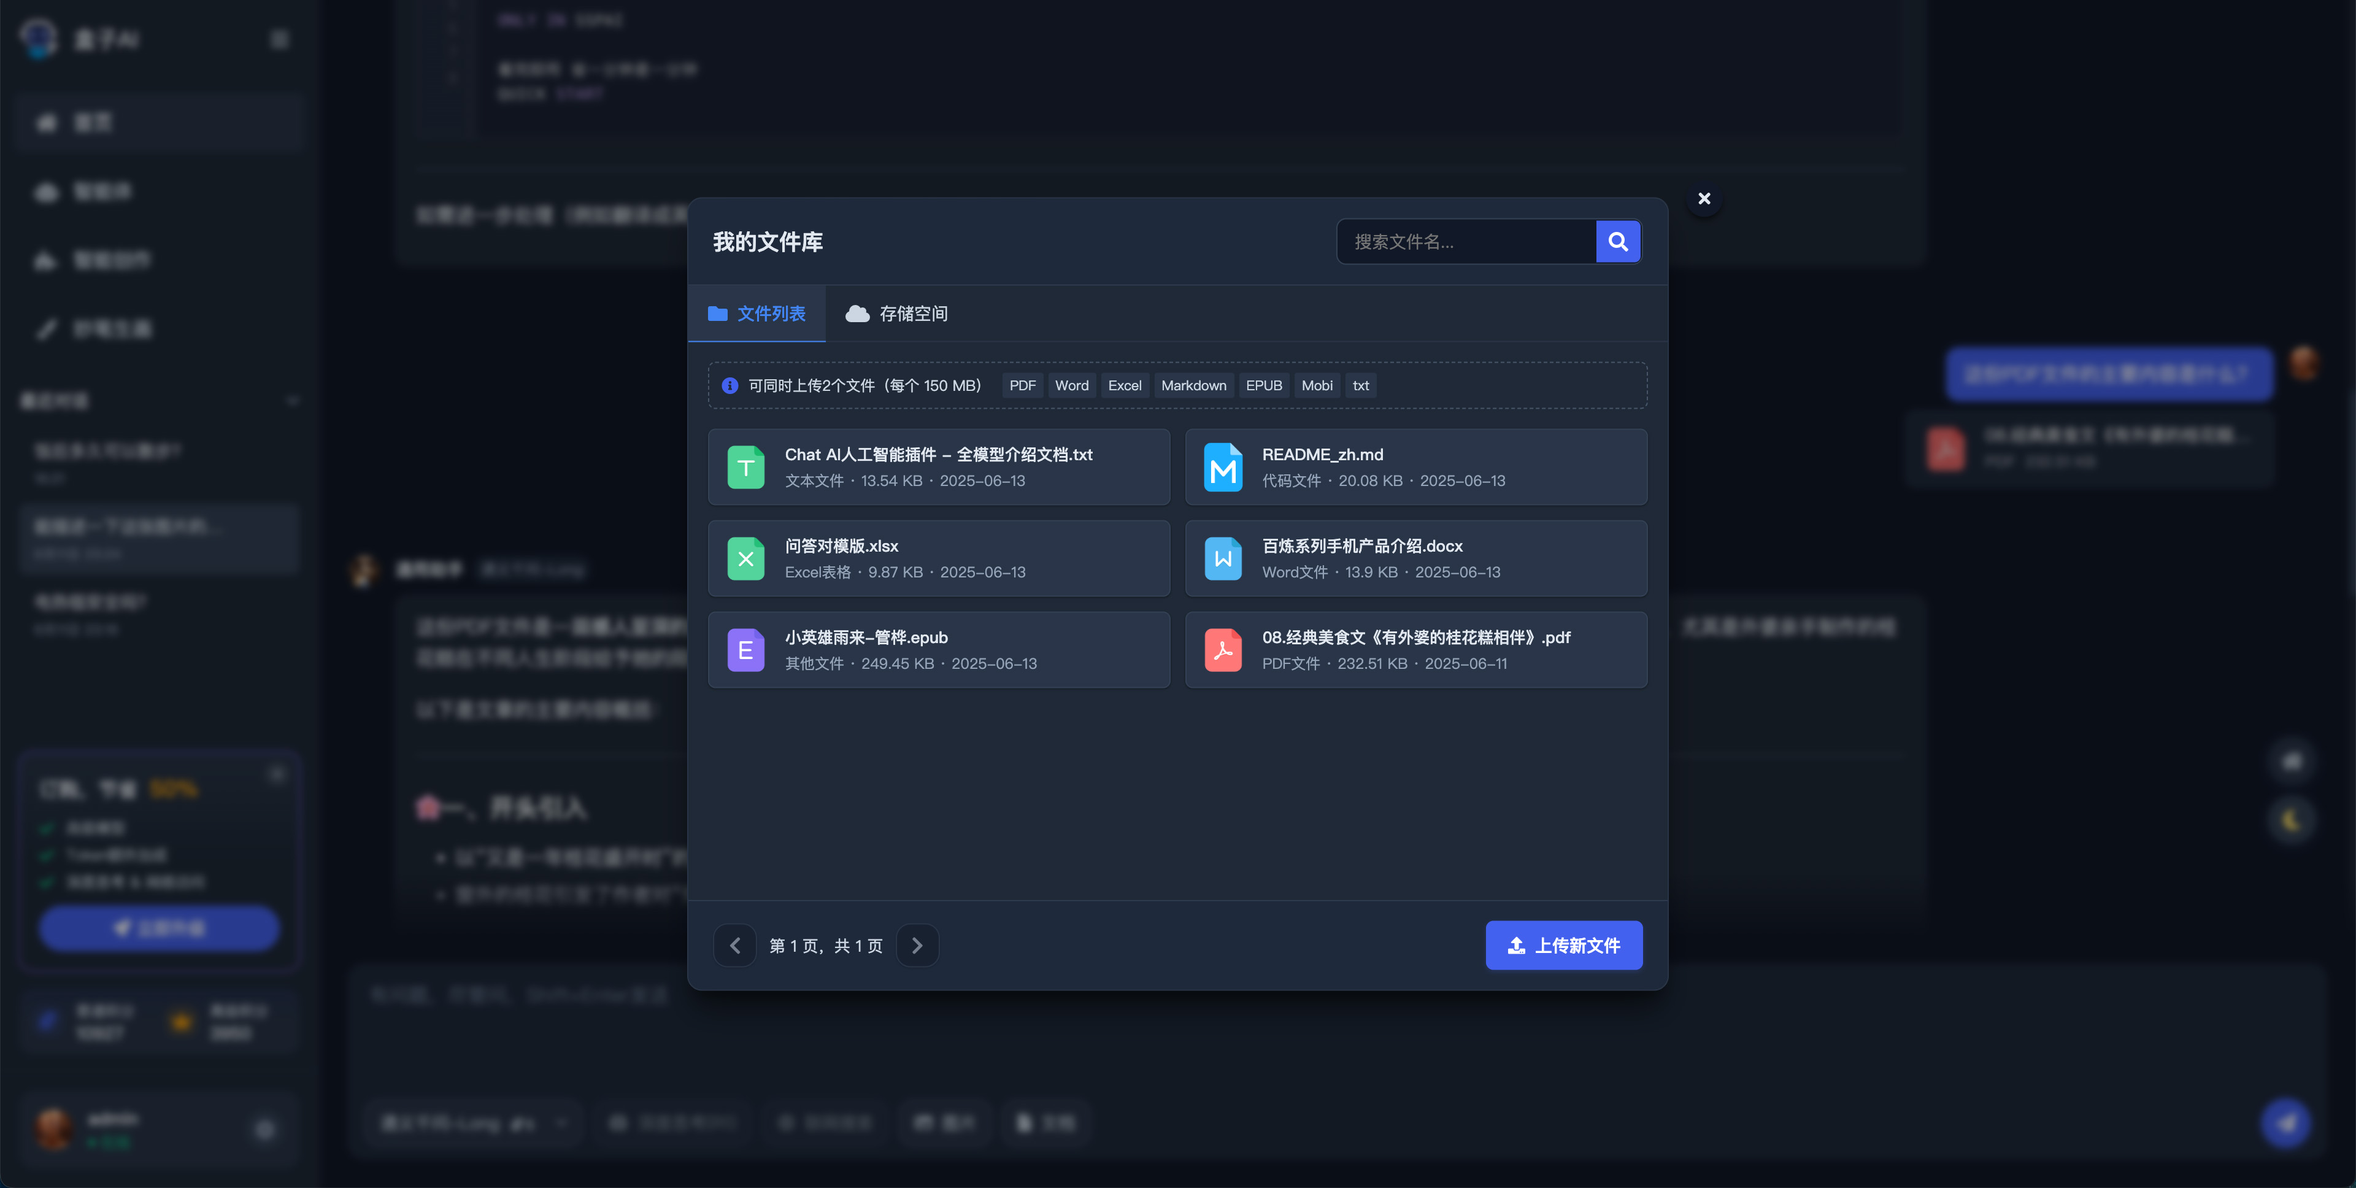
Task: Switch to the 文件列表 tab
Action: click(756, 314)
